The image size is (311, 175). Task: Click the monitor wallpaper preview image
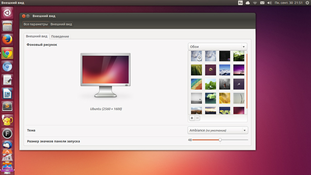pos(105,75)
